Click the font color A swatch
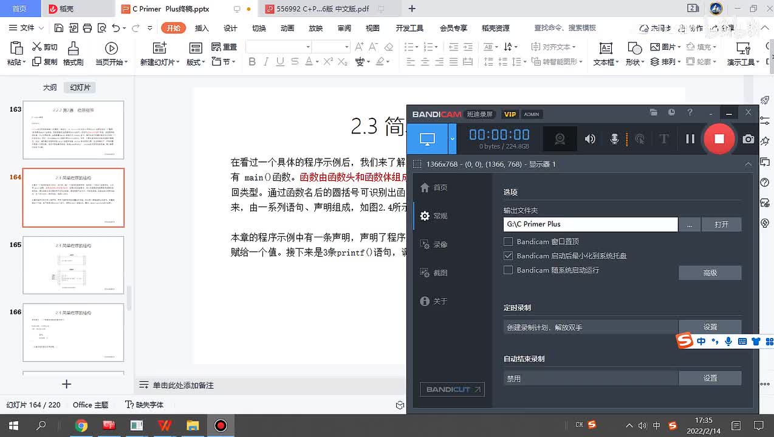 [x=308, y=61]
